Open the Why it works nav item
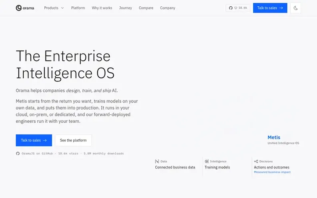Viewport: 317px width, 198px height. click(x=102, y=8)
